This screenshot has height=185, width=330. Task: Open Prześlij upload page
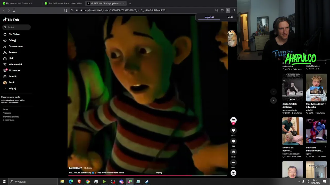pyautogui.click(x=10, y=77)
